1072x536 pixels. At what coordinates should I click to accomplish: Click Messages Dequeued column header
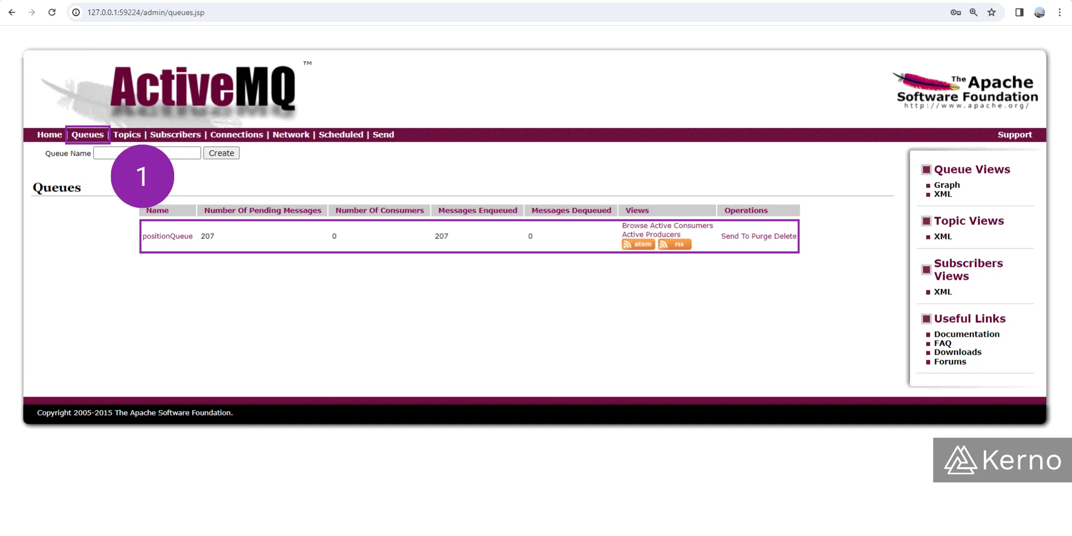pyautogui.click(x=571, y=210)
